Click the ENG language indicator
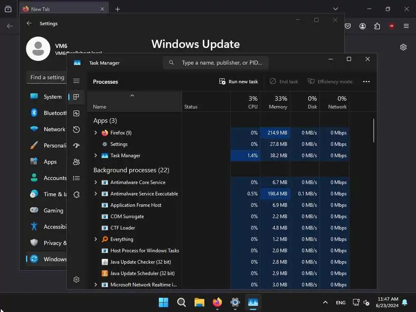 [x=341, y=302]
